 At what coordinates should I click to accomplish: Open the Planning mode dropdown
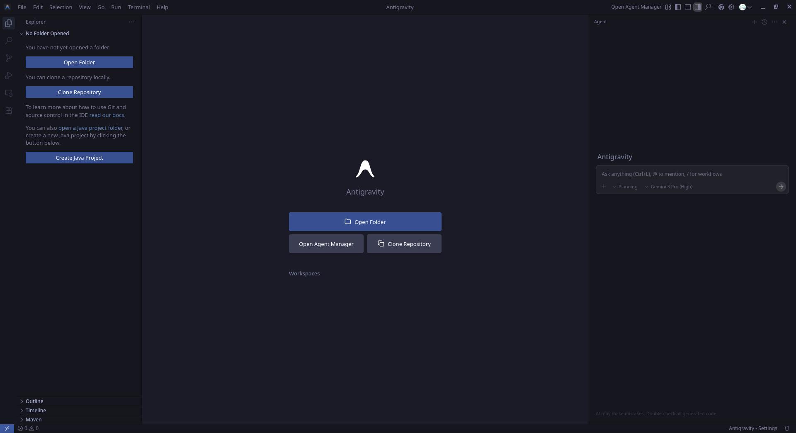tap(626, 187)
